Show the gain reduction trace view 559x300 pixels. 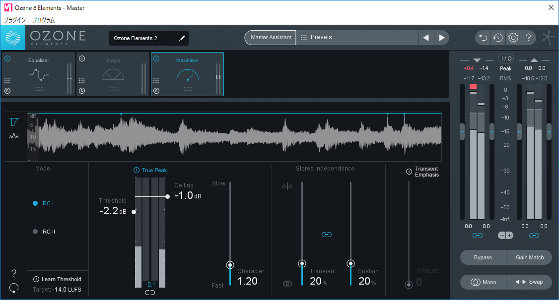pyautogui.click(x=14, y=122)
